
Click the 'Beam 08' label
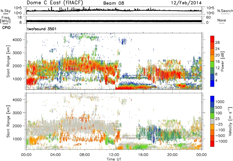tap(114, 3)
